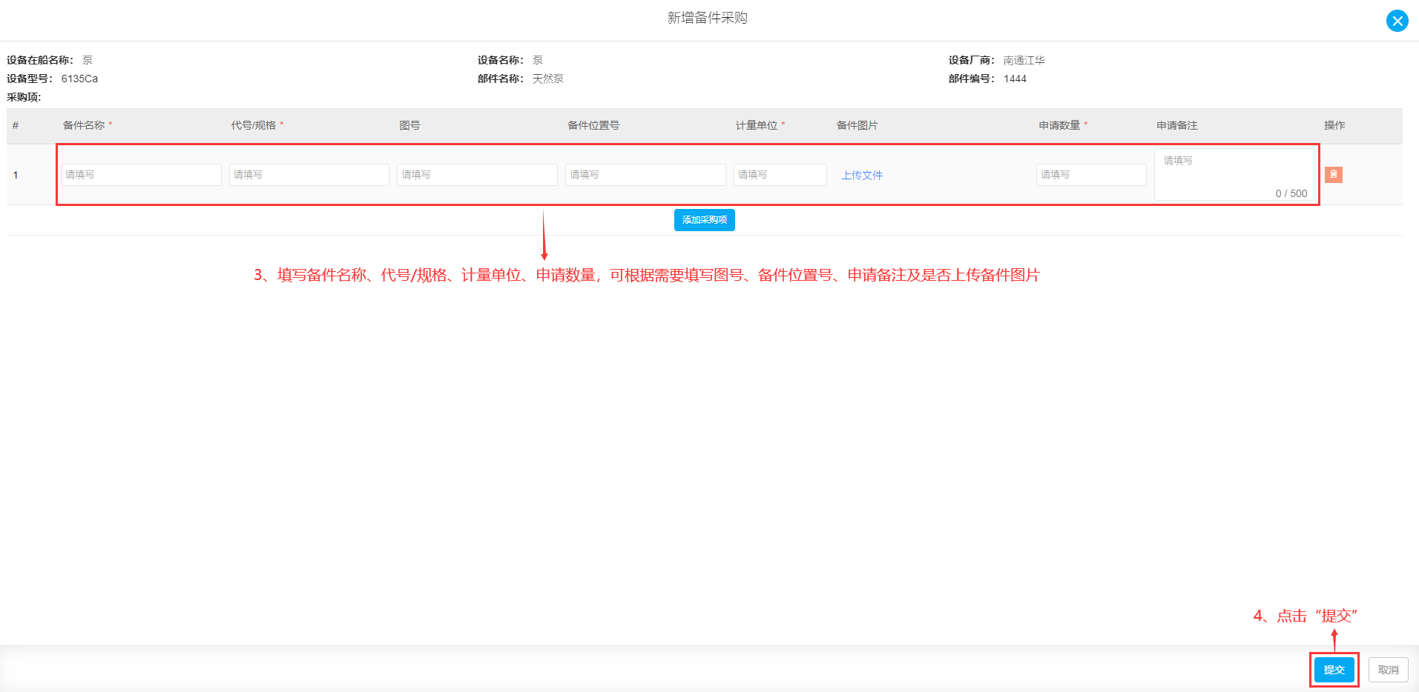Submit the form with 提交

click(x=1334, y=670)
